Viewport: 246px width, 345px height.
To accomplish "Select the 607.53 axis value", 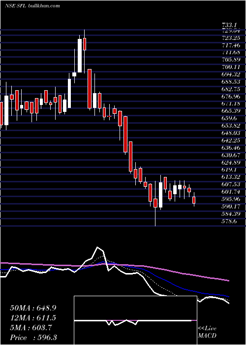I will (230, 184).
